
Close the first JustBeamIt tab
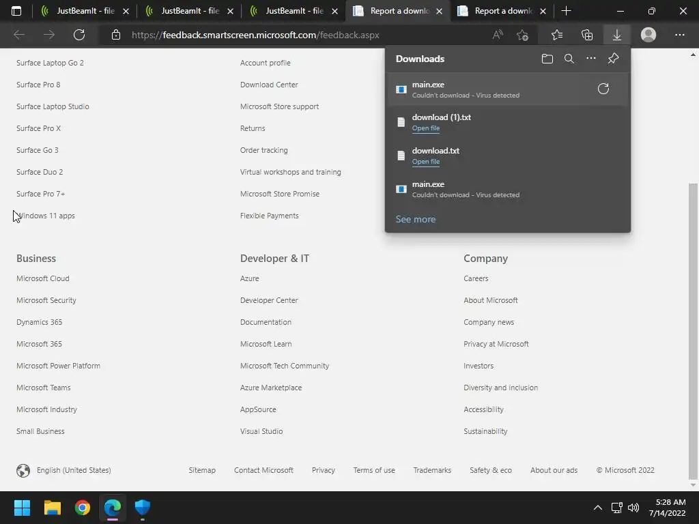[126, 11]
